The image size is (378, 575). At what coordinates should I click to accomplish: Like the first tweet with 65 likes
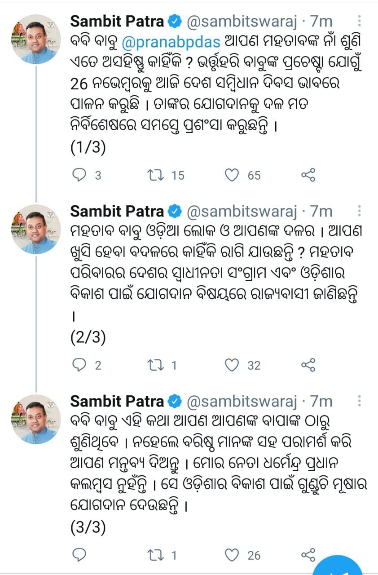point(232,175)
